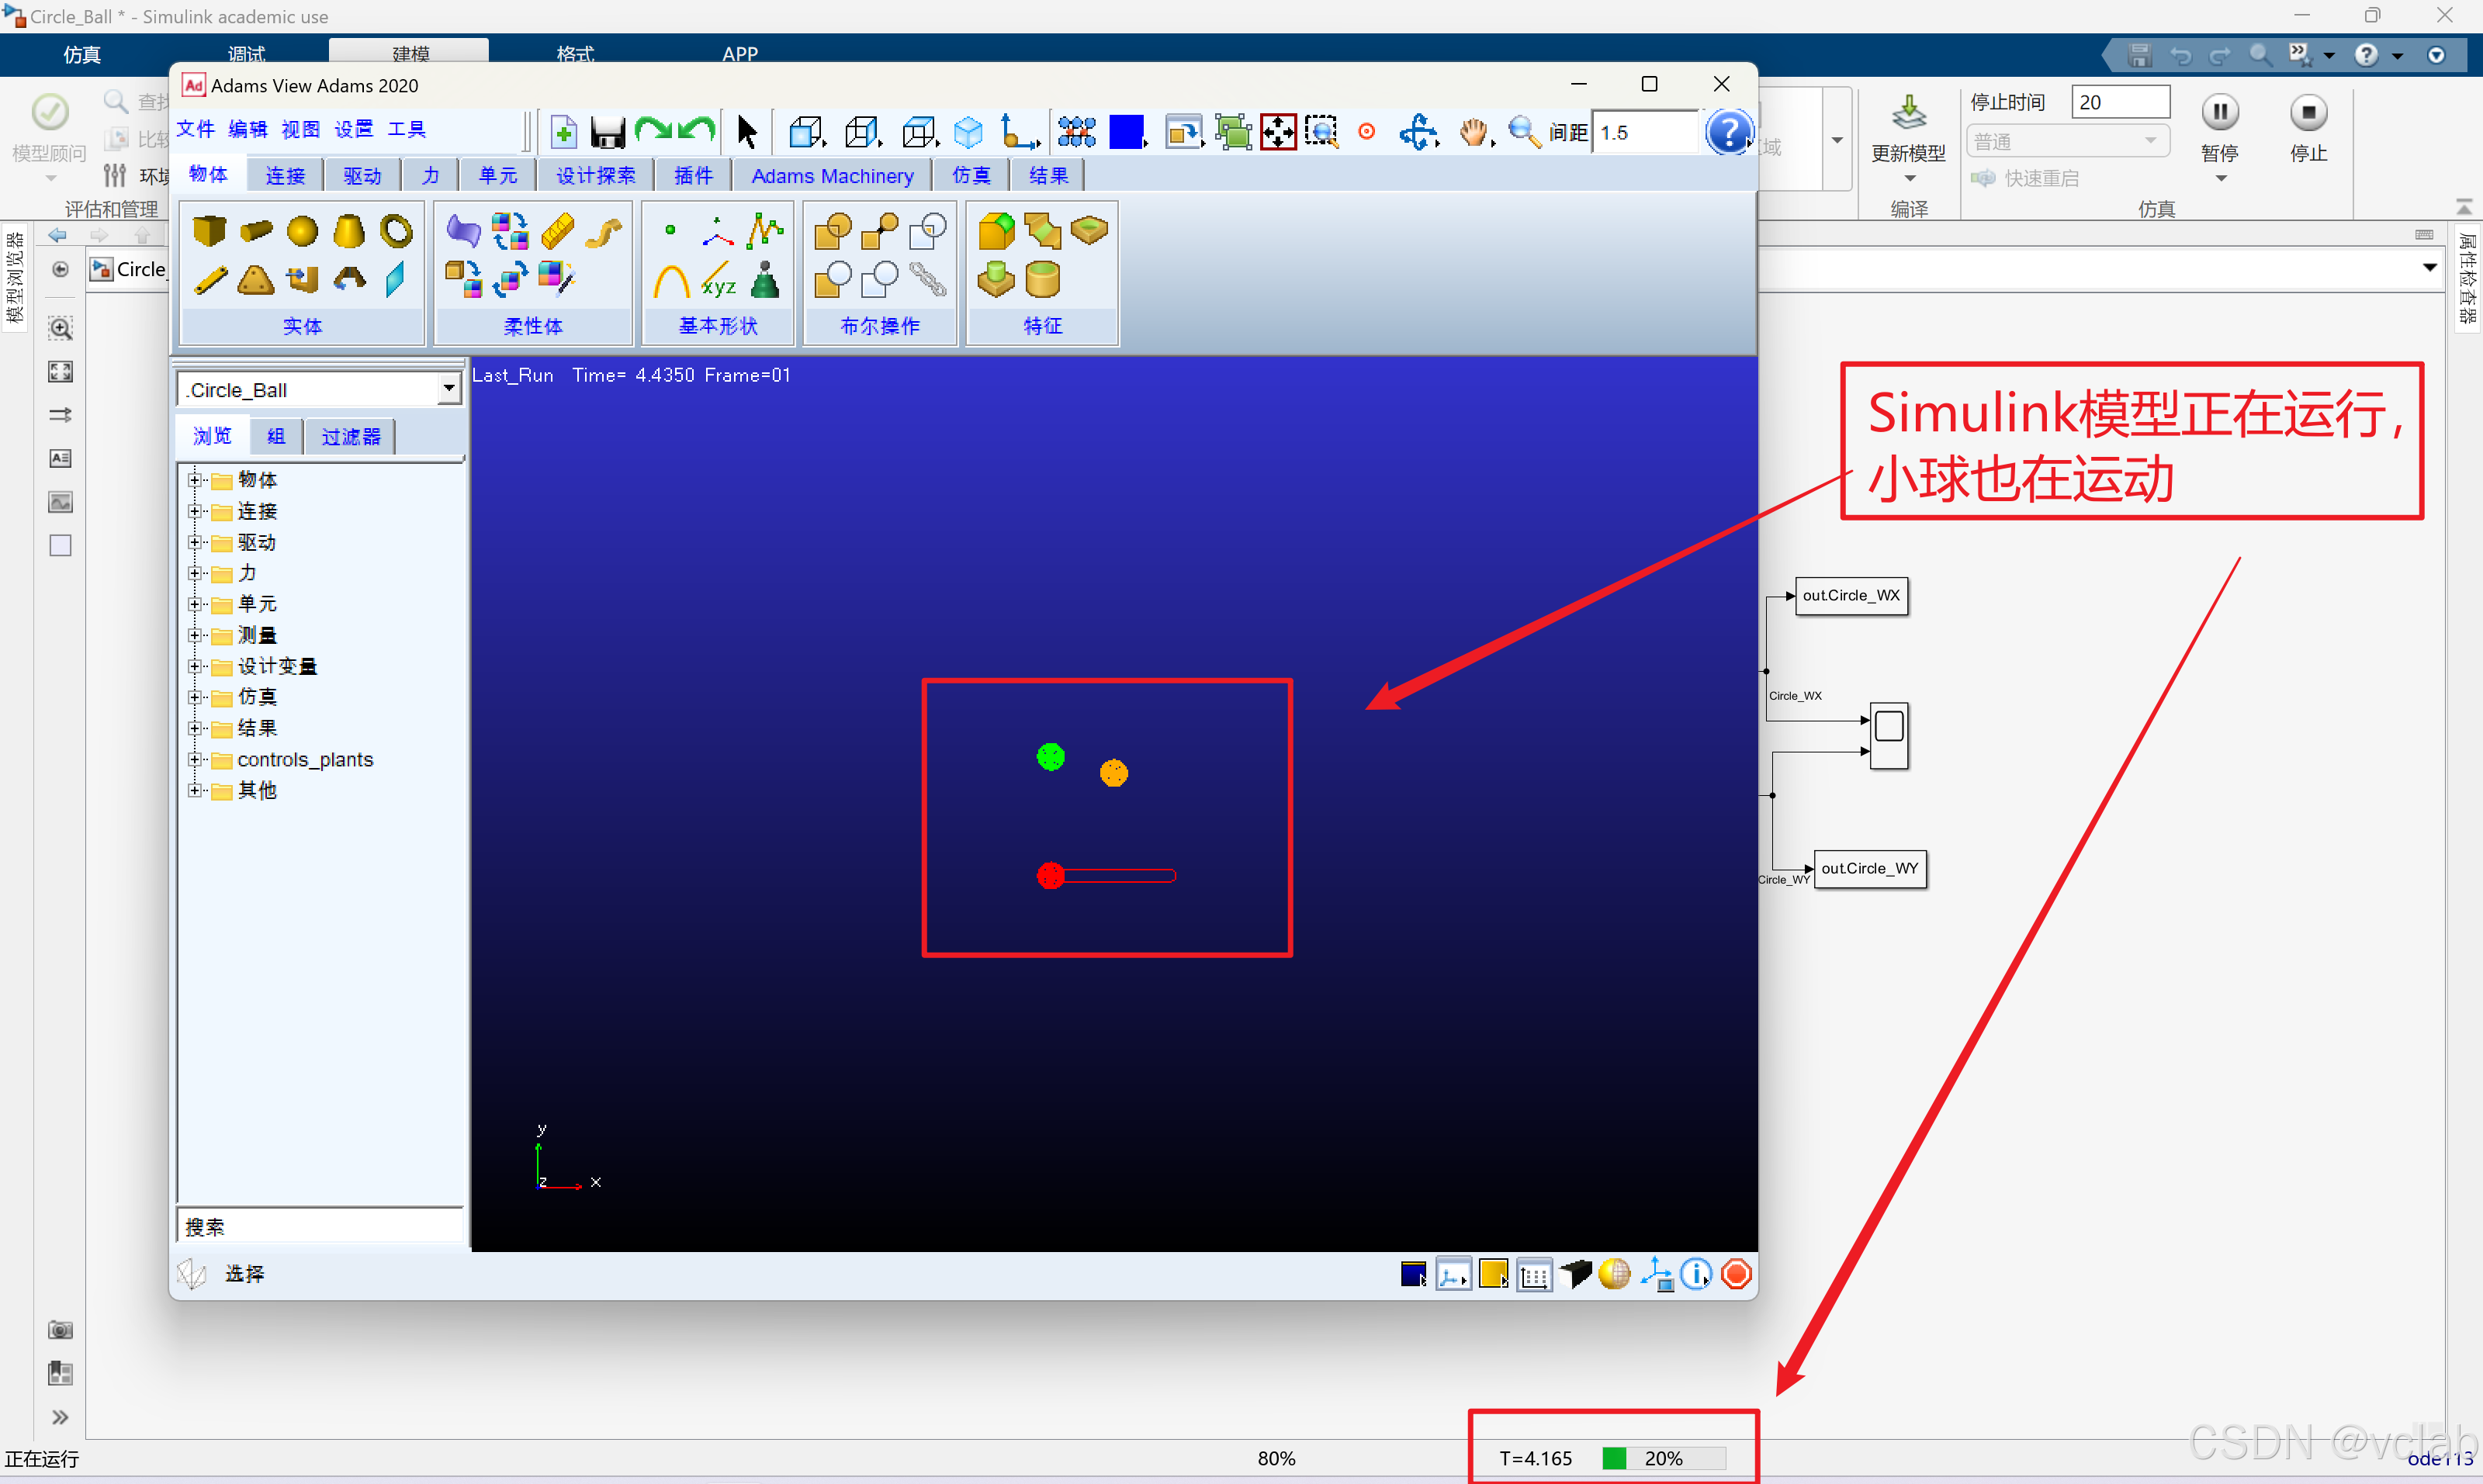Click the red stop sign icon
Image resolution: width=2483 pixels, height=1484 pixels.
(1736, 1274)
